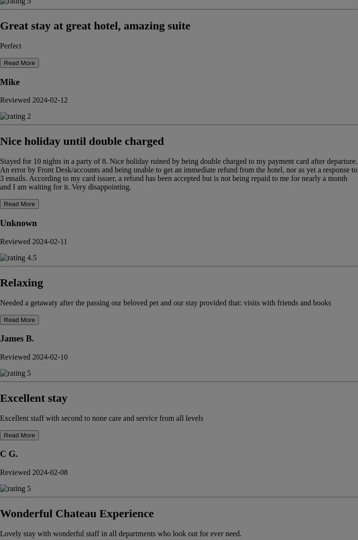The image size is (358, 540).
Task: Click 'Nice holiday until double charged' title
Action: pyautogui.click(x=82, y=141)
